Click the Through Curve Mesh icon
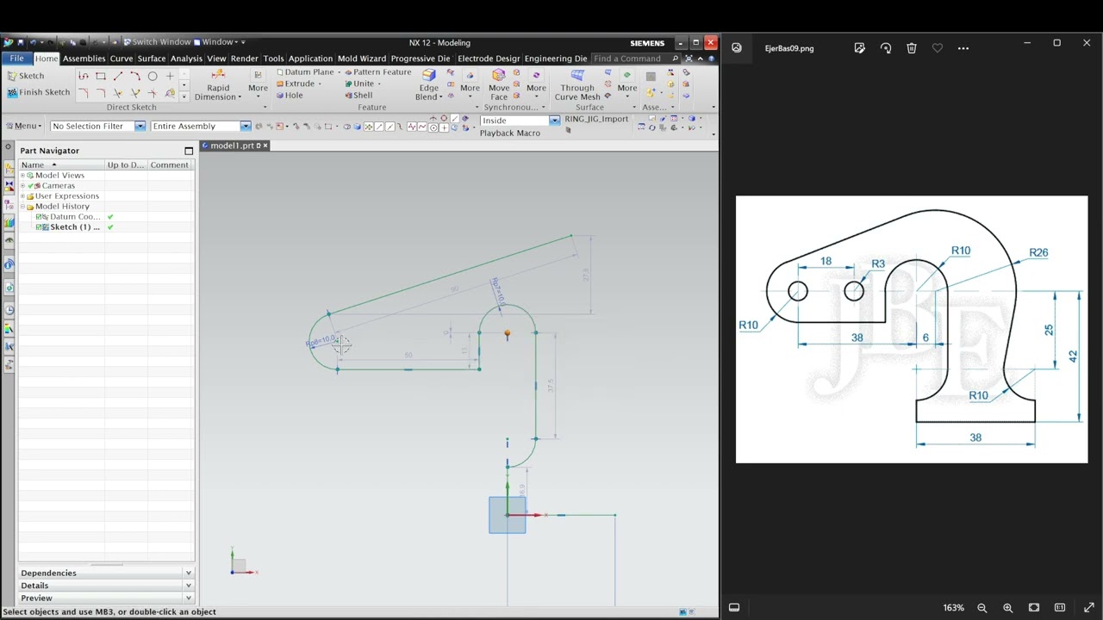The height and width of the screenshot is (620, 1103). pyautogui.click(x=577, y=76)
